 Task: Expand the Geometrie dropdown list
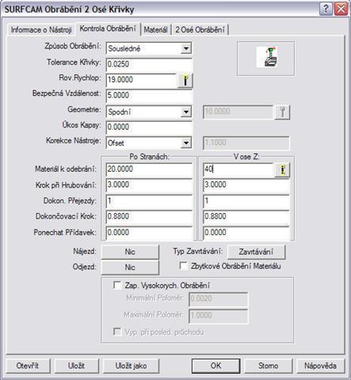[186, 112]
